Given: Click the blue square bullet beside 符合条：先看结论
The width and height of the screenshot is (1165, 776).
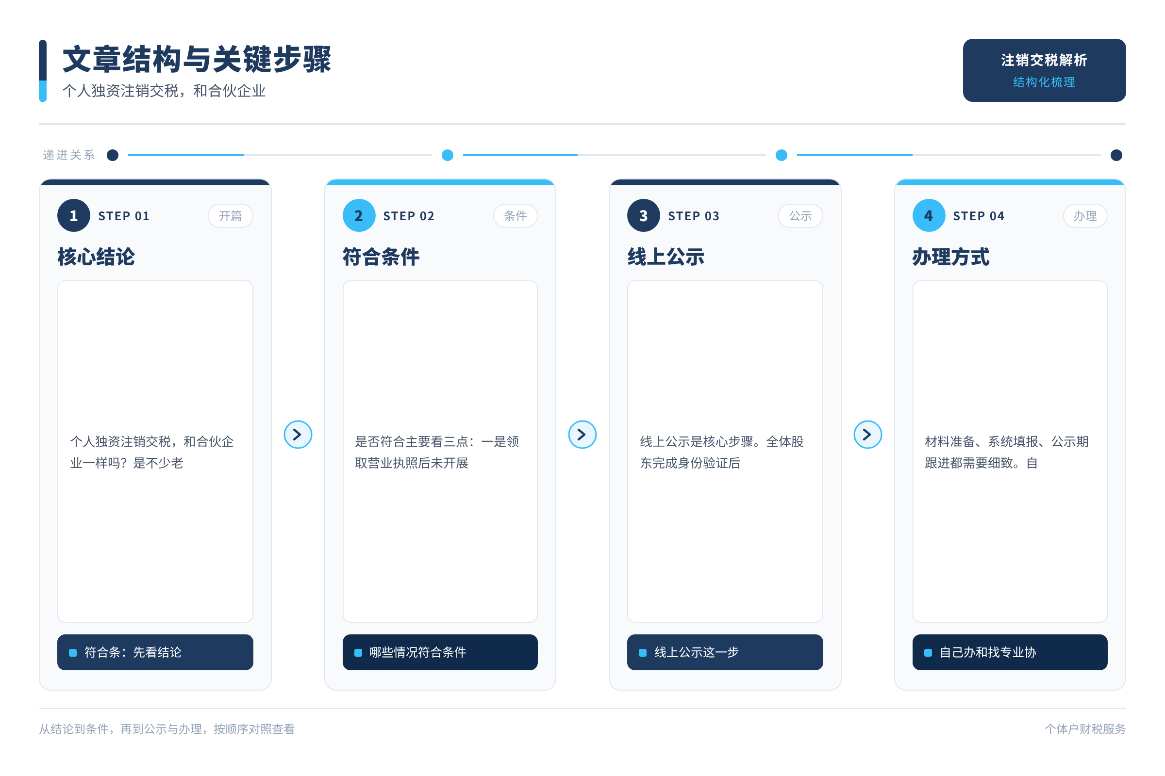Looking at the screenshot, I should (x=73, y=653).
